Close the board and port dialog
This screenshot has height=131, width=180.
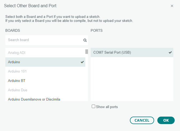coord(172,6)
